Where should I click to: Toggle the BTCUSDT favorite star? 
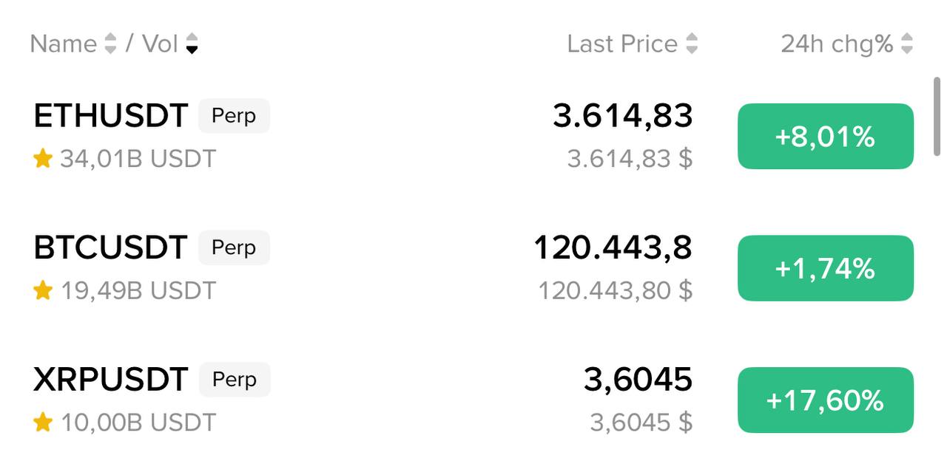point(43,291)
